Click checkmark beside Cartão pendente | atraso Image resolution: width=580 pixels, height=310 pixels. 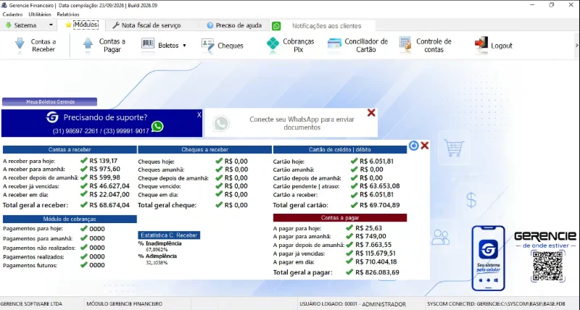pyautogui.click(x=354, y=185)
